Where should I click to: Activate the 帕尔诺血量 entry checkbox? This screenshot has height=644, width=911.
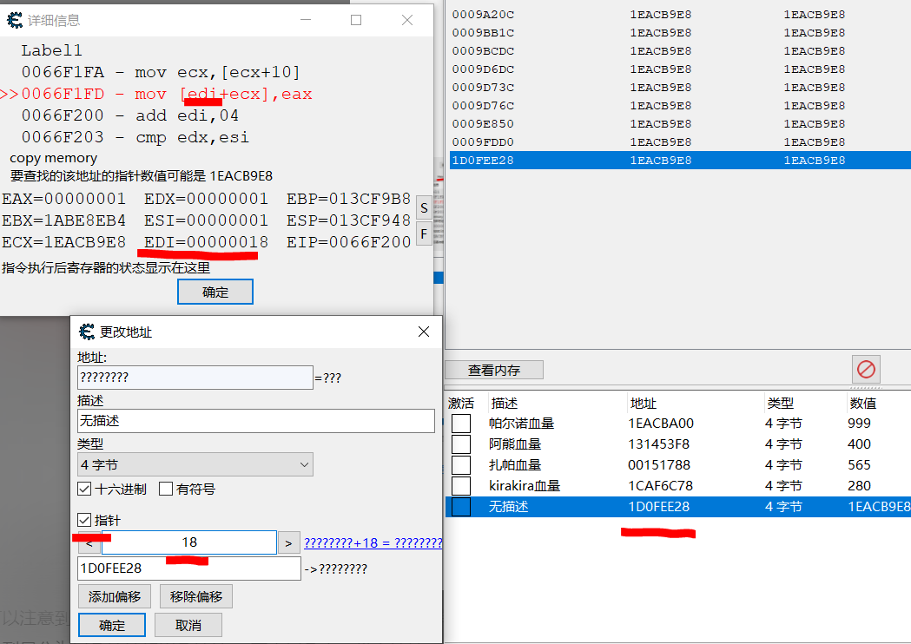[x=461, y=424]
